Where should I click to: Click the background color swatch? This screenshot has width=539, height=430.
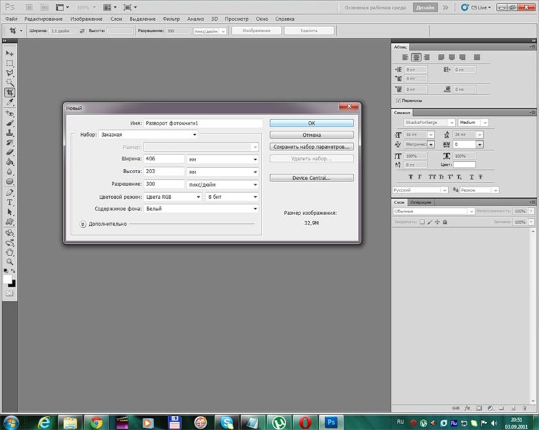(x=13, y=284)
